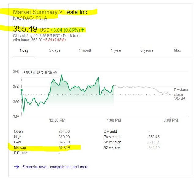Open the Disclaimer link

pos(72,36)
